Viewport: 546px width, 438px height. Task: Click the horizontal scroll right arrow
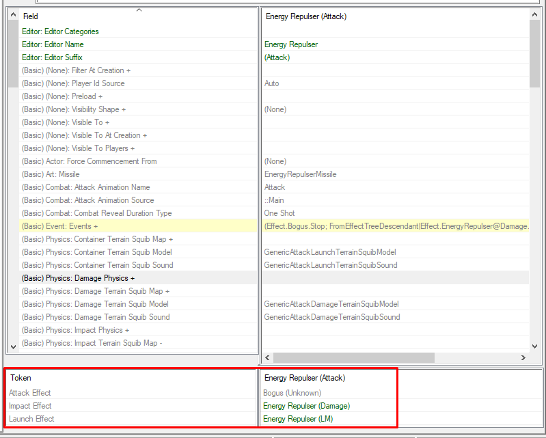(523, 357)
